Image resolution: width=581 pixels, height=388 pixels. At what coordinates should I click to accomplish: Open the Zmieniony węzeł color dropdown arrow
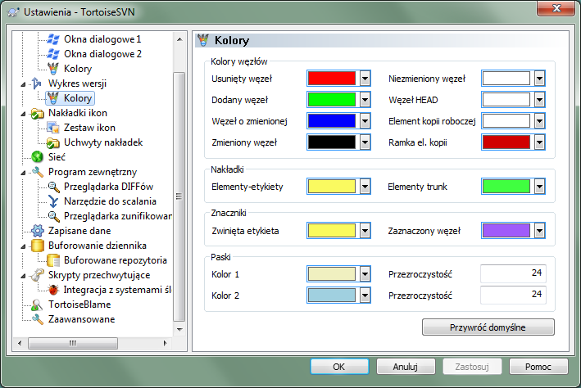point(365,142)
